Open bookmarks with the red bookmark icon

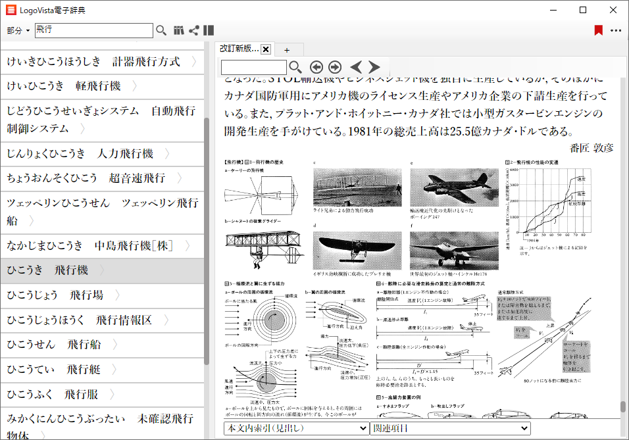pyautogui.click(x=598, y=30)
